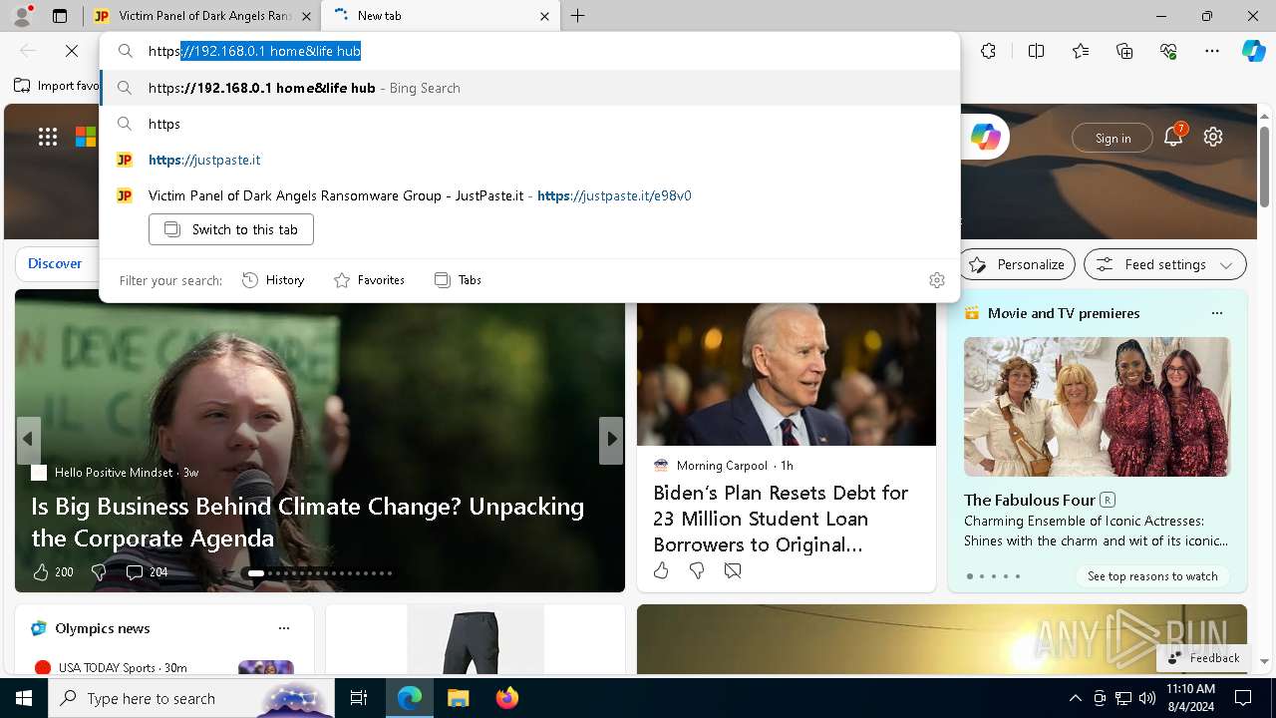Screen dimensions: 1276x718
Task: Open Biden's Plan Resets Debt article
Action: pyautogui.click(x=781, y=519)
